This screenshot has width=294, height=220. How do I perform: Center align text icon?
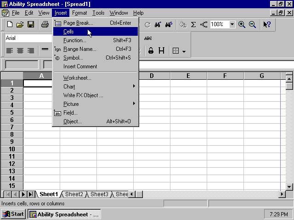pos(20,50)
